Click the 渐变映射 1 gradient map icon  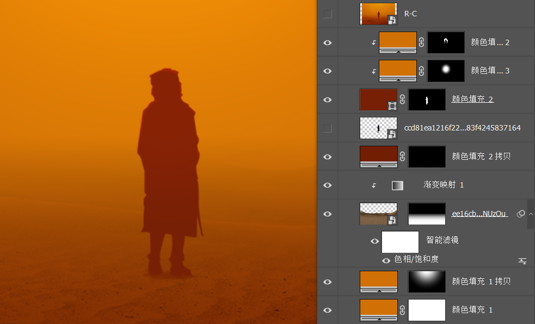[x=397, y=185]
